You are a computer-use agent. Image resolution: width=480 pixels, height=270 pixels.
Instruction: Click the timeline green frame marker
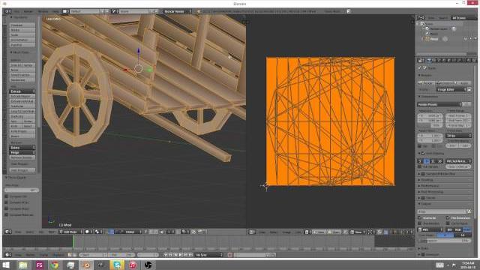pos(73,241)
